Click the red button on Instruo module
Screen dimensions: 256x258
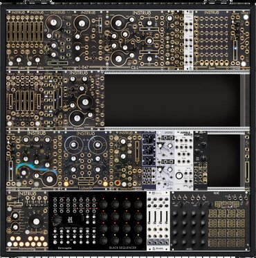click(x=118, y=183)
